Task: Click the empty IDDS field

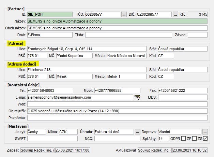Action: coord(183,97)
